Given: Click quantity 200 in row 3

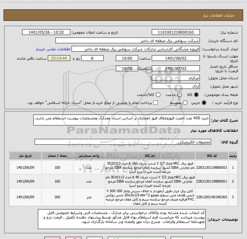Looking at the screenshot, I should pos(57,197).
